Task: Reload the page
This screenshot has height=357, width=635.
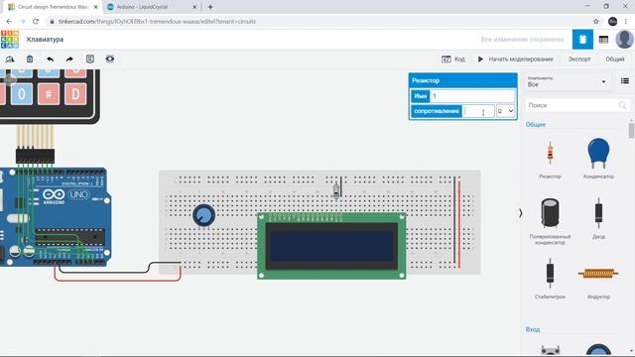Action: coord(36,22)
